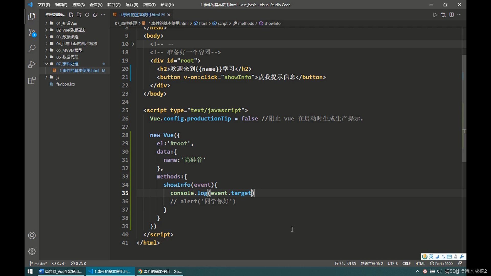Click the script breadcrumb
This screenshot has height=276, width=491.
[220, 23]
